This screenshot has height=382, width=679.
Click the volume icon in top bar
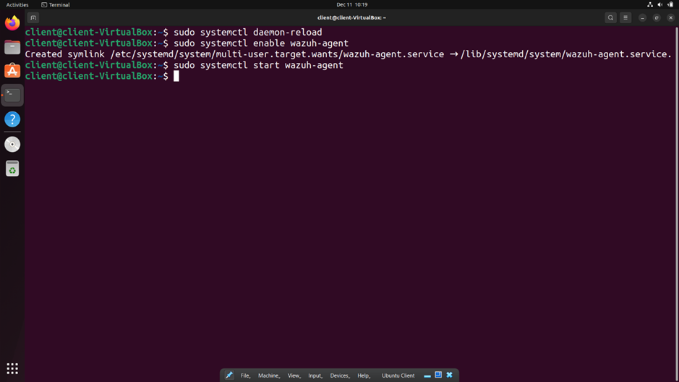click(x=660, y=5)
